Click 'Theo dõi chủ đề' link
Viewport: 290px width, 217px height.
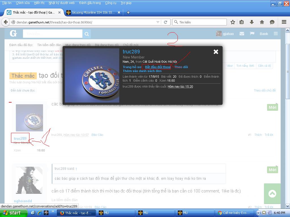point(265,90)
